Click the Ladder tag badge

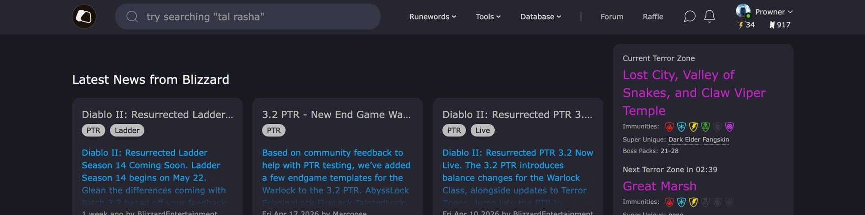click(127, 131)
